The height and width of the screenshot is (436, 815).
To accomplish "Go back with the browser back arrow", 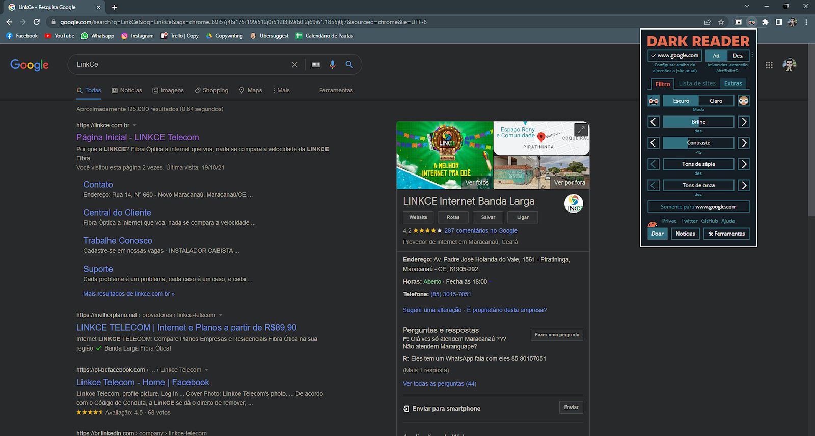I will (x=9, y=22).
